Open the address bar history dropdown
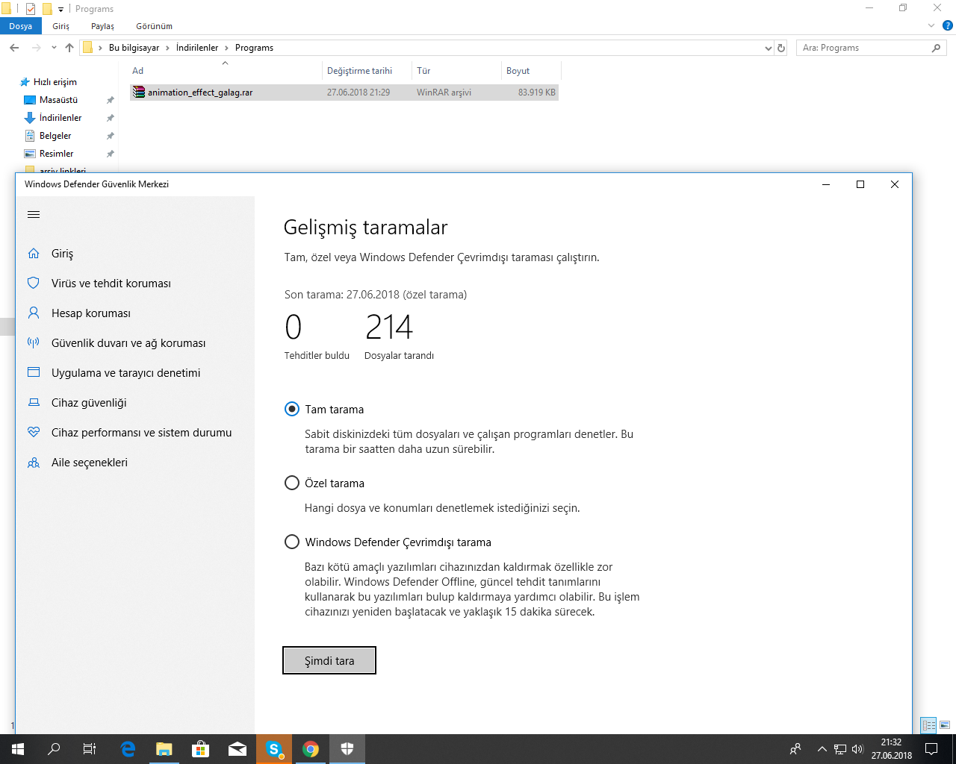Image resolution: width=956 pixels, height=764 pixels. tap(769, 48)
